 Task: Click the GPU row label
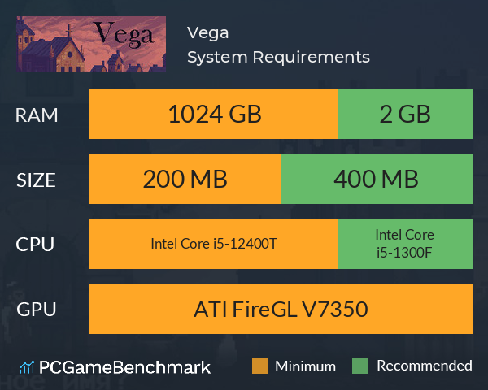pos(37,310)
